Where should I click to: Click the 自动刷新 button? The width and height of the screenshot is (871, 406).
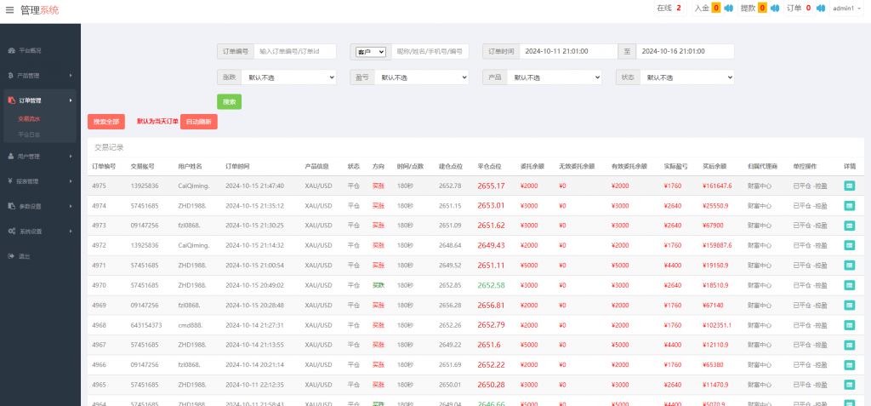[199, 122]
